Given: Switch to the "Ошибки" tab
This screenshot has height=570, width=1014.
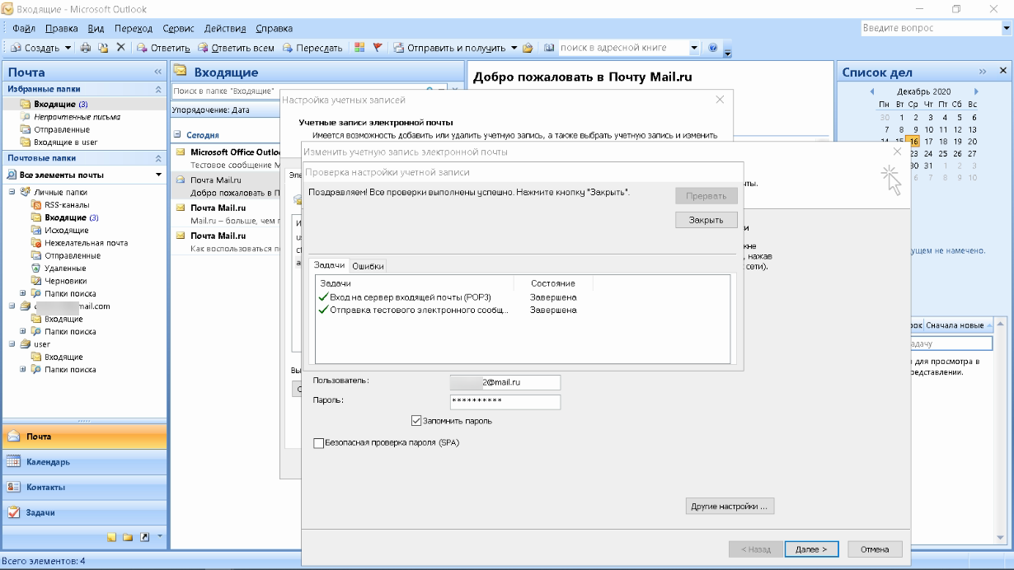Looking at the screenshot, I should [x=368, y=266].
